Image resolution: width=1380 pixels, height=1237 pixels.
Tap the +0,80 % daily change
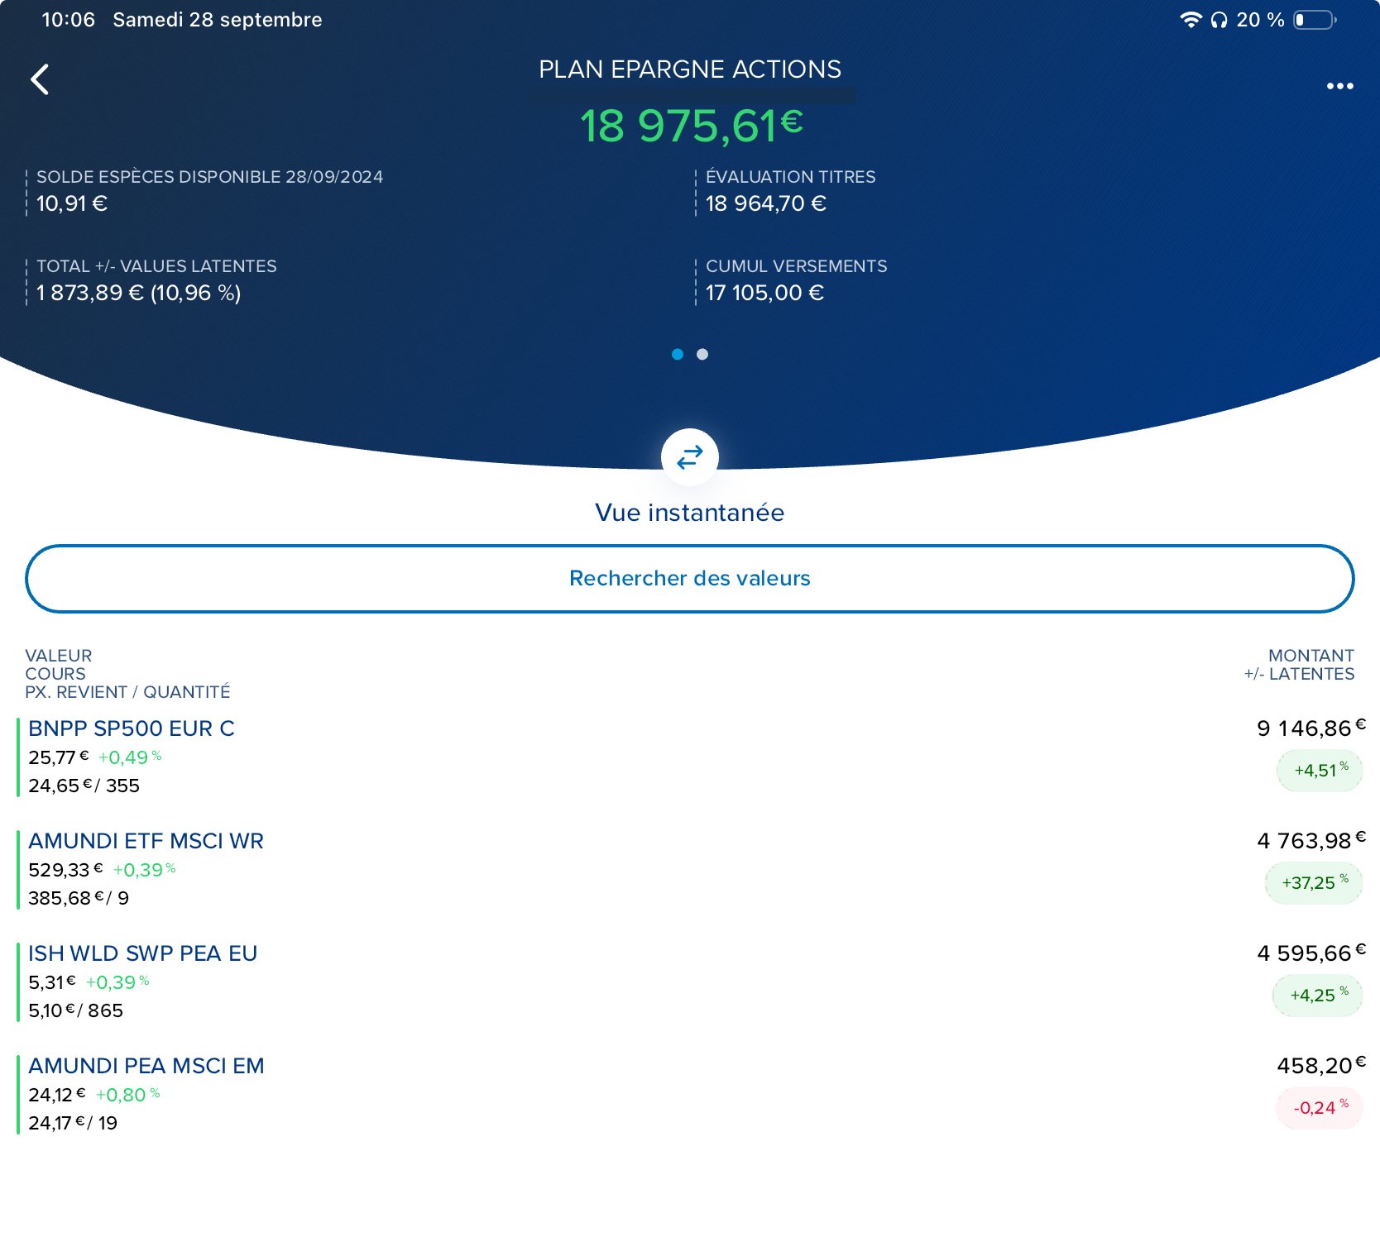click(x=127, y=1095)
